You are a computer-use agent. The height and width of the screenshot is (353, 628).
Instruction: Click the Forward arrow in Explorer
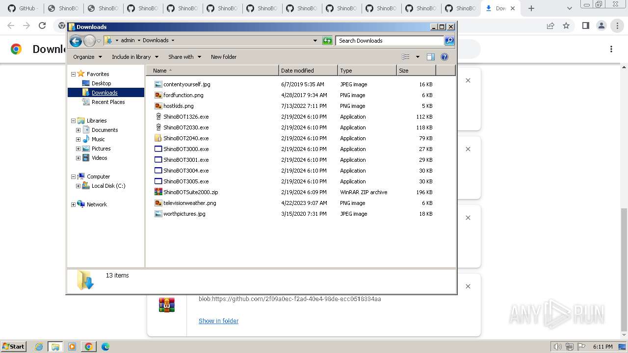[x=89, y=41]
